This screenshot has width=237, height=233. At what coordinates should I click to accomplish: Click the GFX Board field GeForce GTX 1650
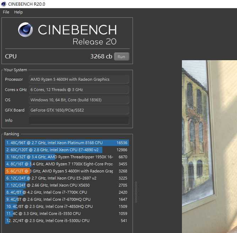coord(79,110)
